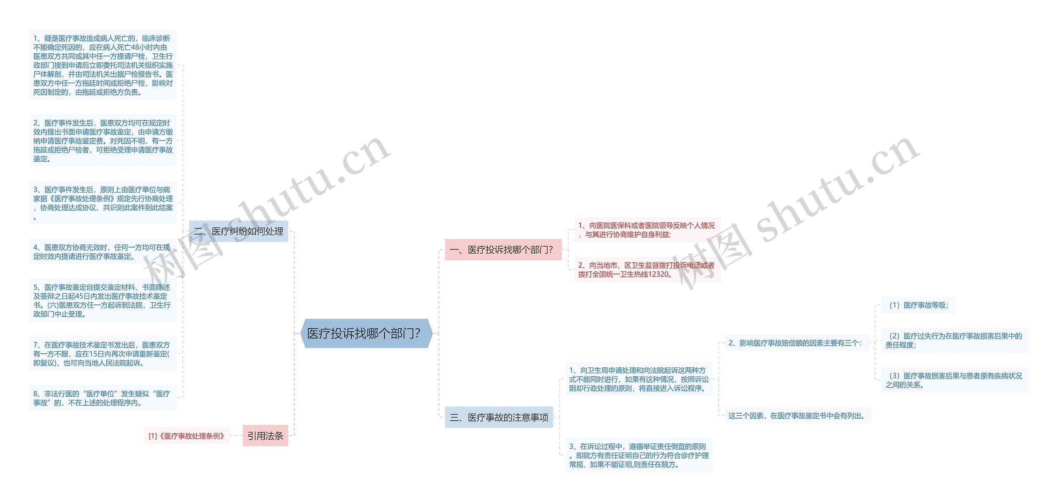The width and height of the screenshot is (1058, 502).
Task: Click the '医疗投诉找哪个部门？' central node
Action: pyautogui.click(x=378, y=331)
